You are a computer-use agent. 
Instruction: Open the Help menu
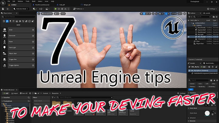click(x=53, y=1)
